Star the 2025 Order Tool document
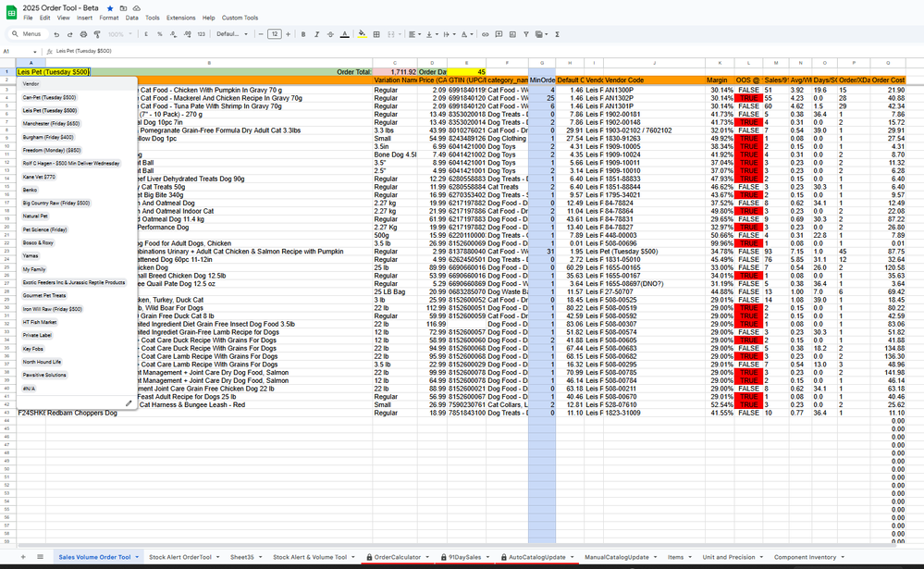The height and width of the screenshot is (569, 924). 110,7
